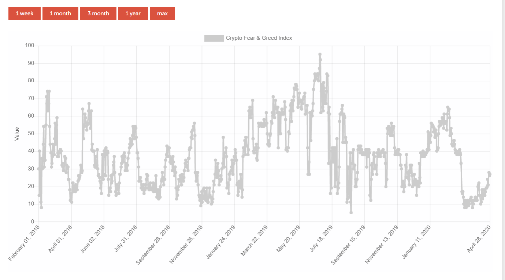Click the 'September 15, 2019' axis label
505x280 pixels.
(348, 245)
